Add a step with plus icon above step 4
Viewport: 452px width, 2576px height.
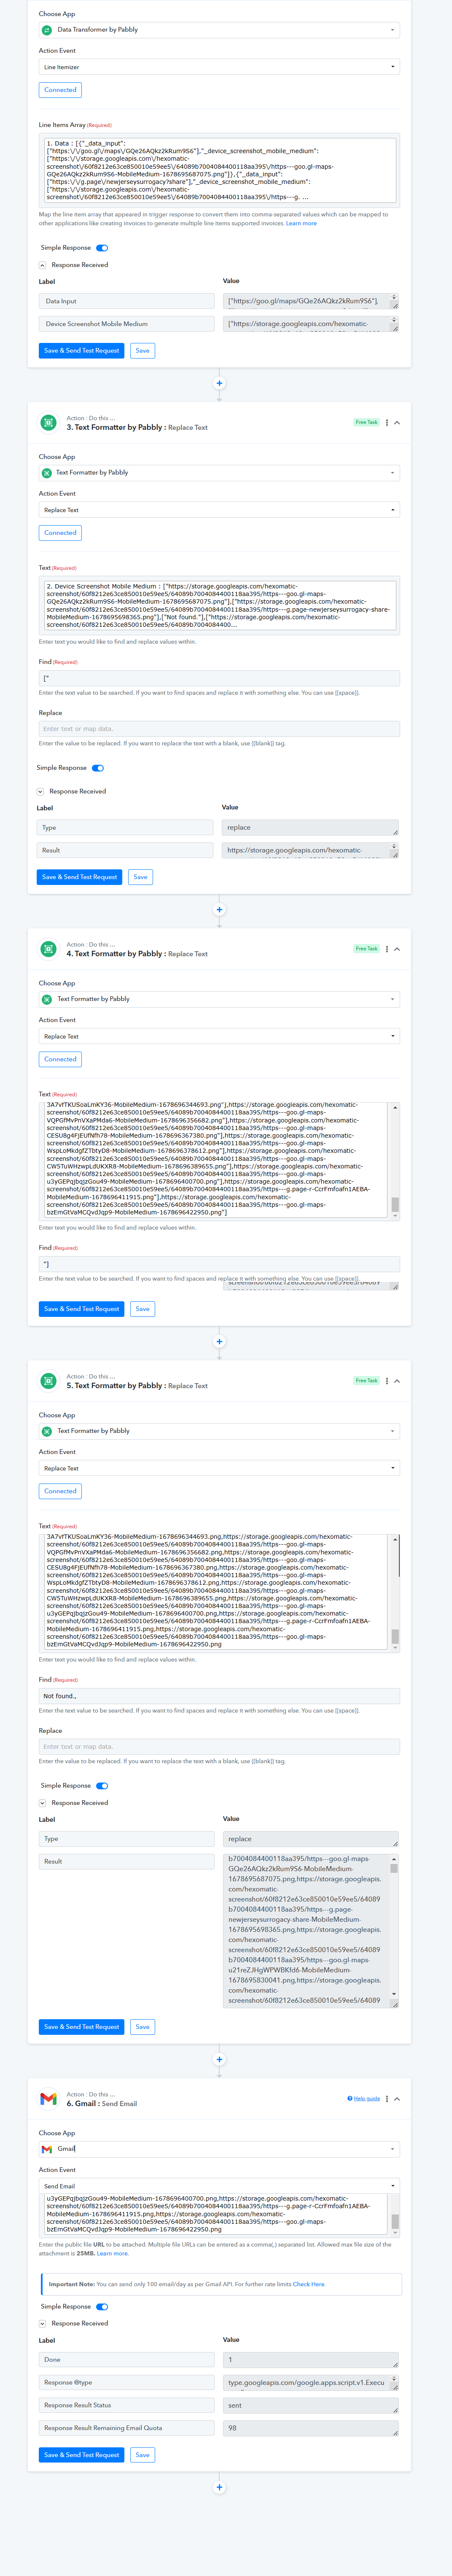pyautogui.click(x=219, y=909)
